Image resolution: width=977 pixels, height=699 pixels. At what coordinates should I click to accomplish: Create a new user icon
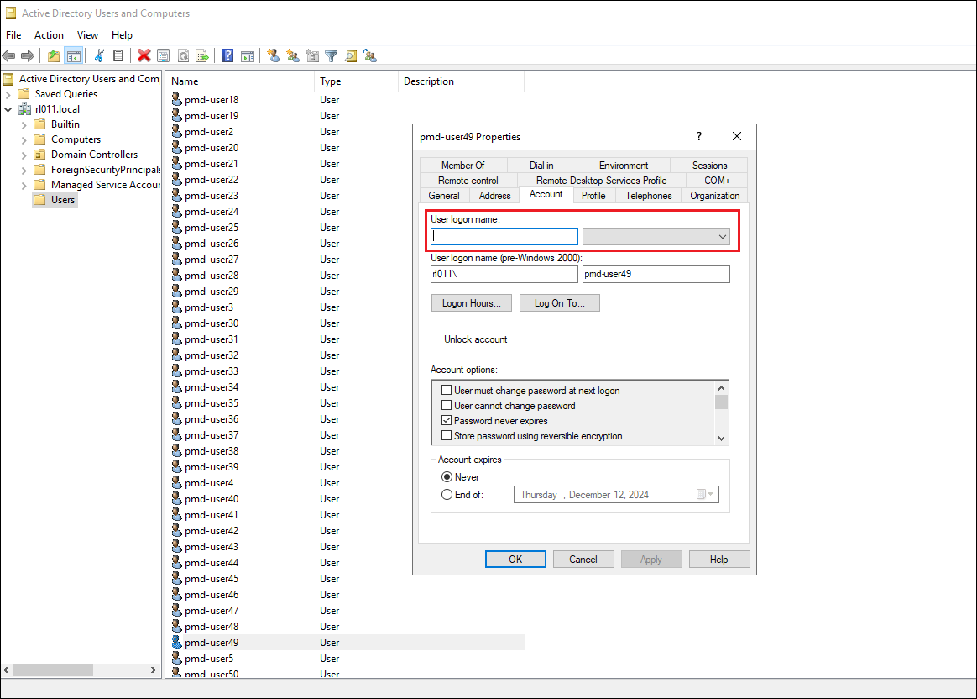coord(273,56)
